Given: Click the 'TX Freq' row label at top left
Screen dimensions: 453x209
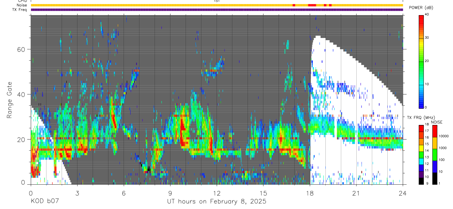Looking at the screenshot, I should pyautogui.click(x=19, y=10).
